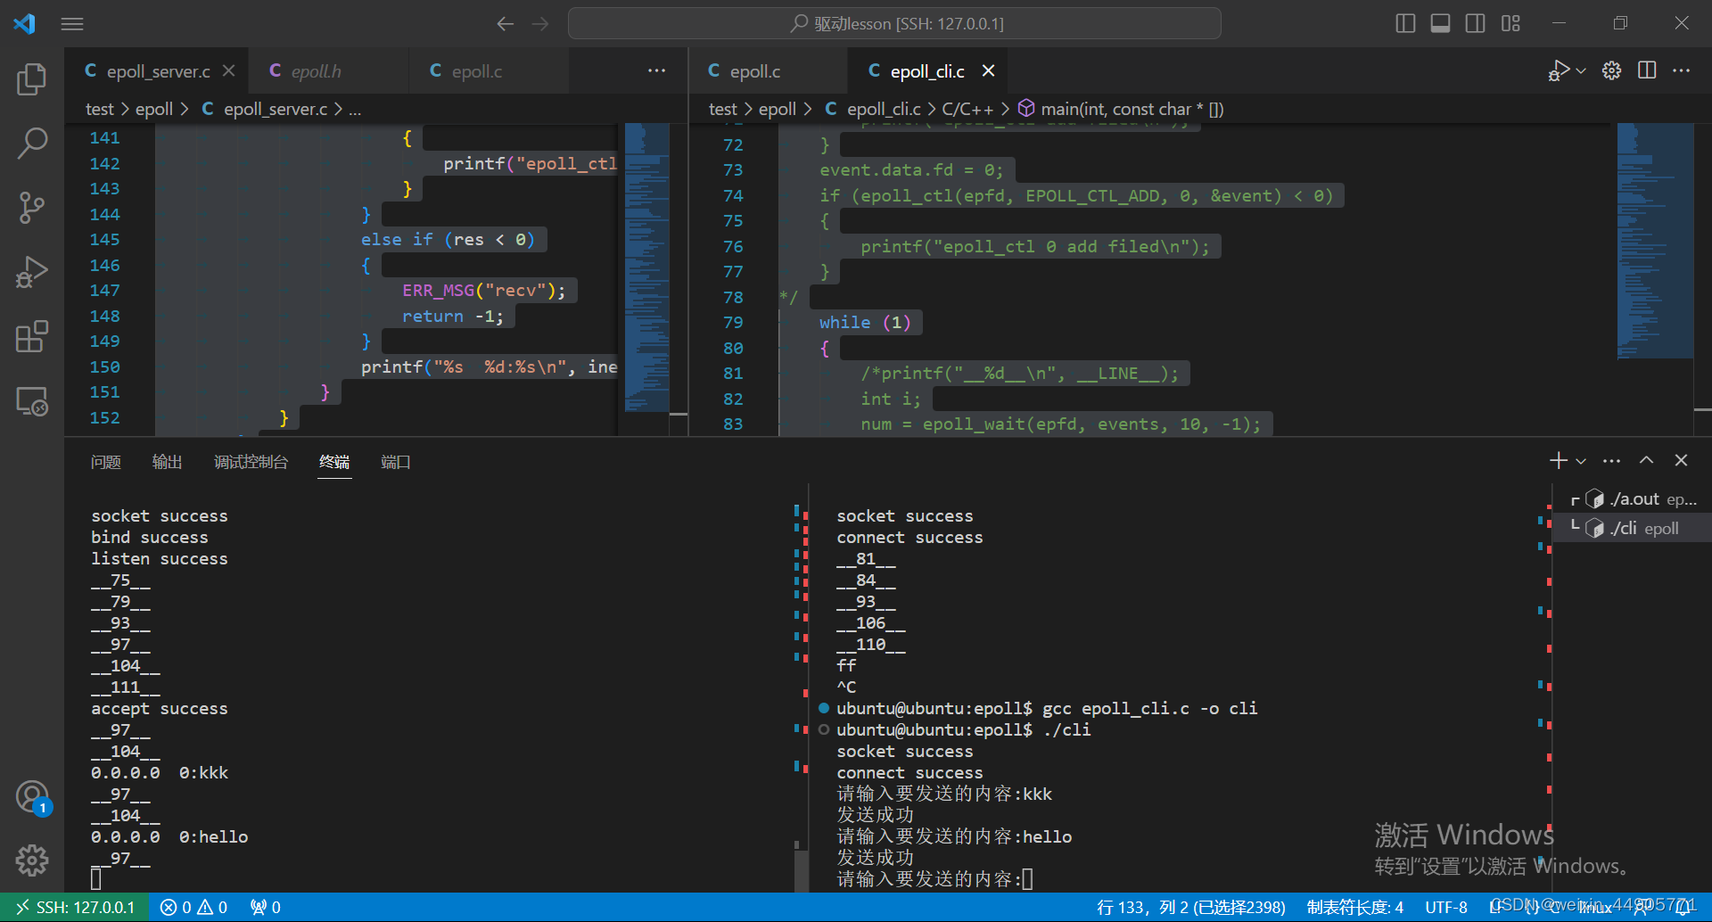Open the 输出 (Output) panel tab
This screenshot has width=1712, height=922.
pos(167,462)
